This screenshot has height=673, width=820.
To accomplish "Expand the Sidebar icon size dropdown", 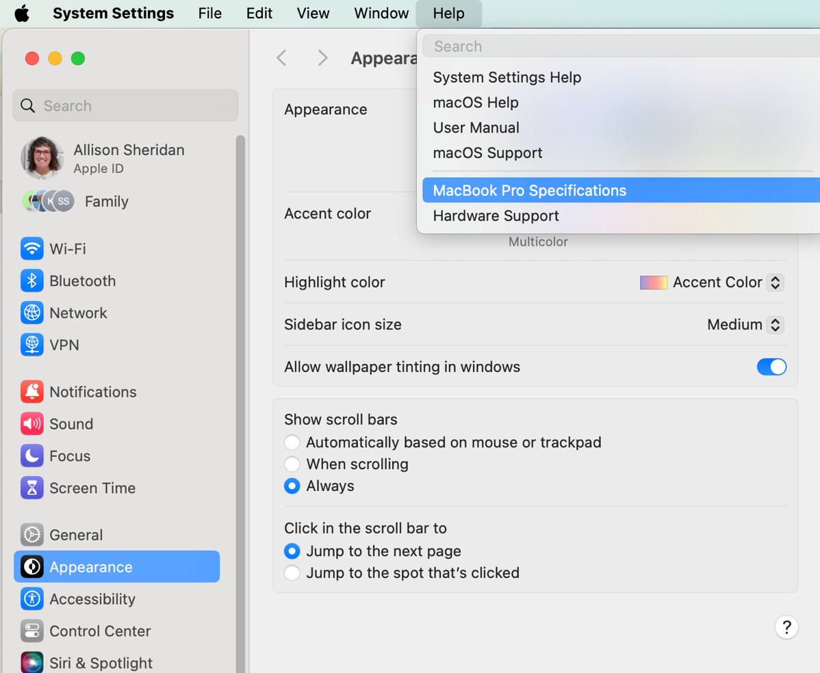I will (774, 325).
